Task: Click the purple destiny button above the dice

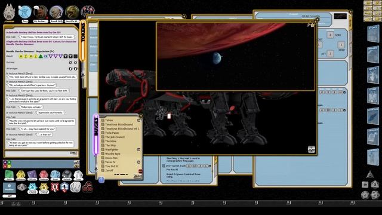Action: click(5, 162)
